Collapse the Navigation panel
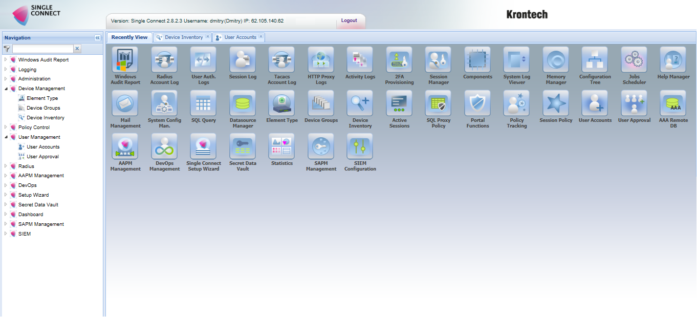This screenshot has height=317, width=697. tap(97, 38)
